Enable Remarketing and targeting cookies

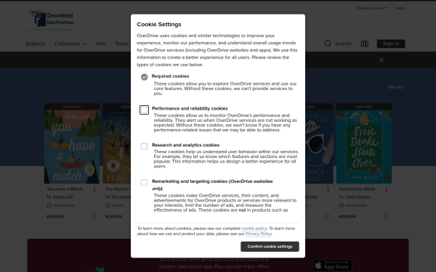pyautogui.click(x=144, y=183)
